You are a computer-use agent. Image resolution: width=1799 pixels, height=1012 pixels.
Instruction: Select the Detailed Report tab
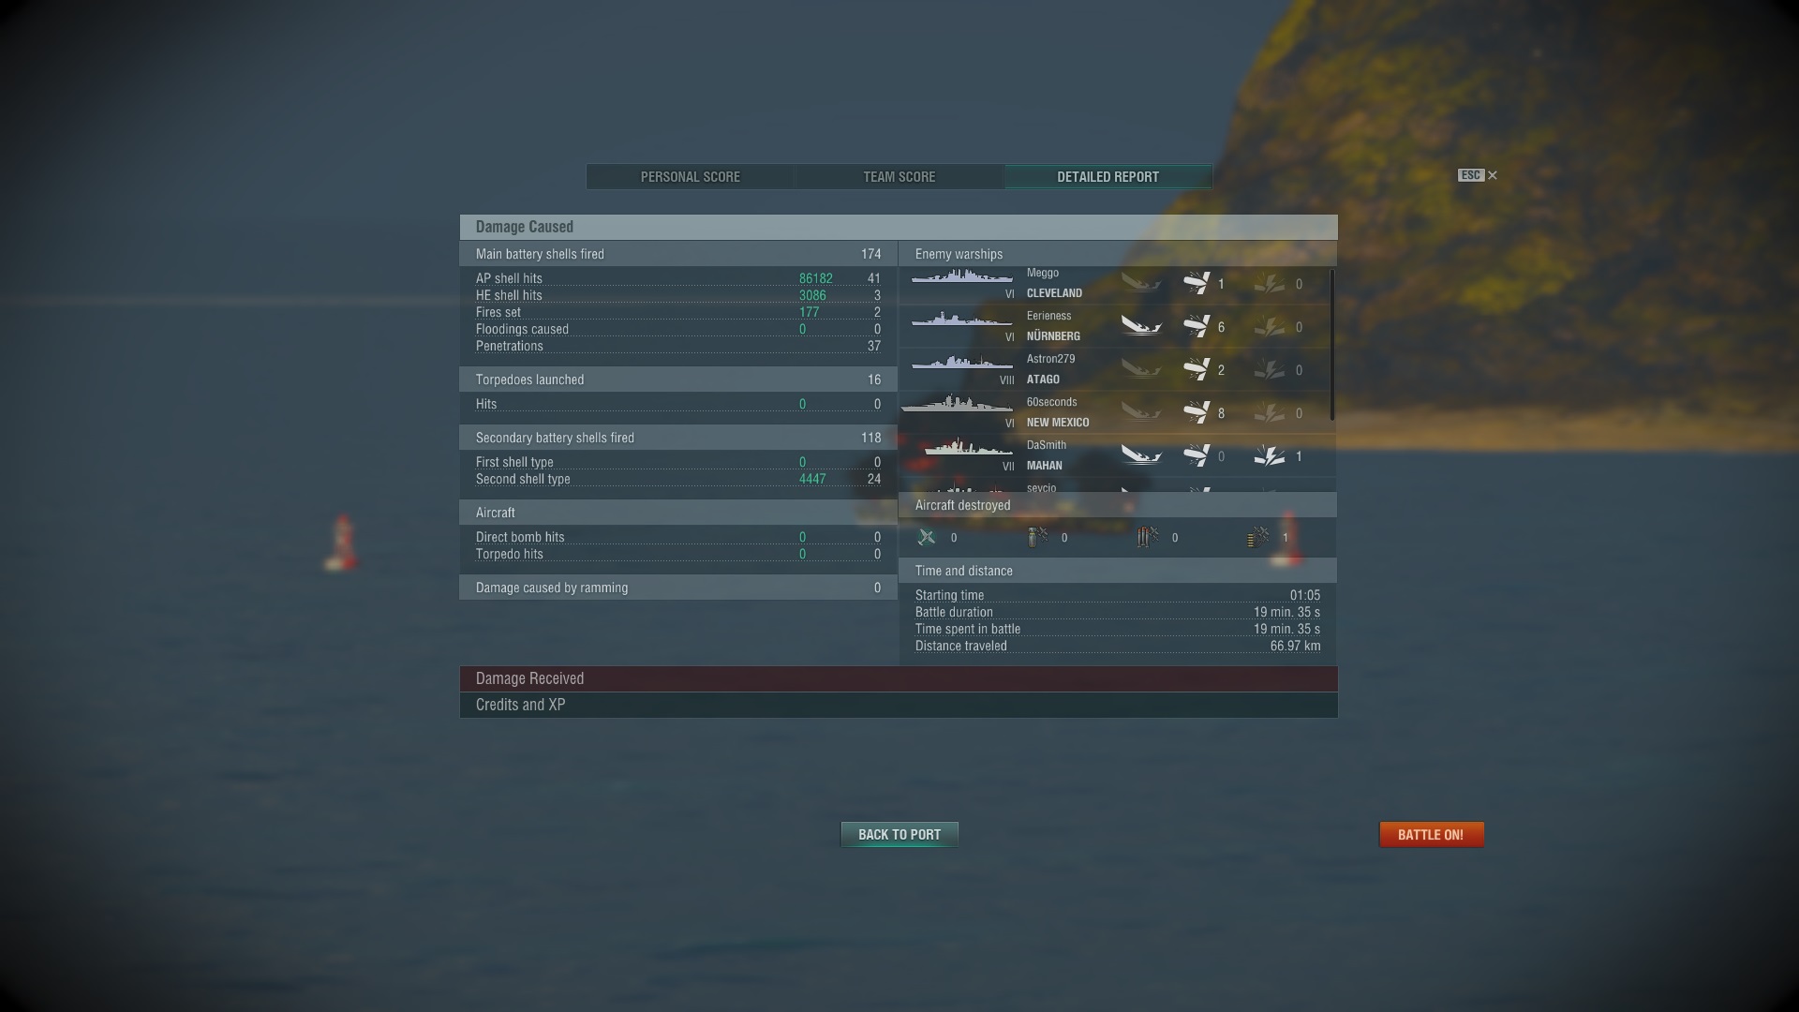(1108, 177)
